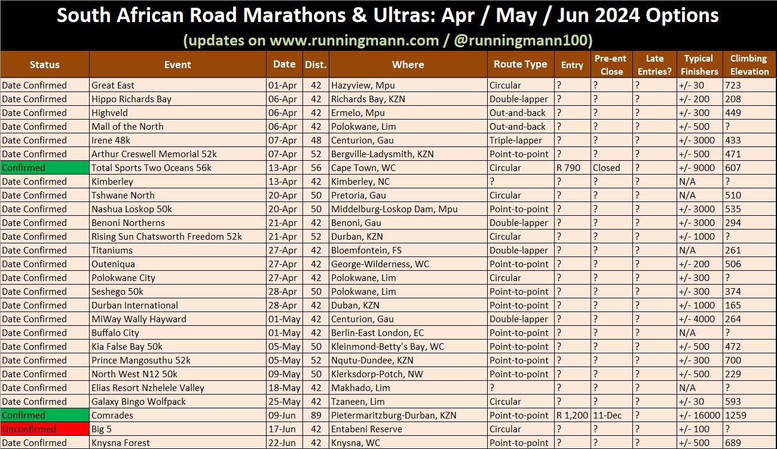Image resolution: width=777 pixels, height=449 pixels.
Task: Click the Triple-lapper route type cell
Action: (521, 140)
